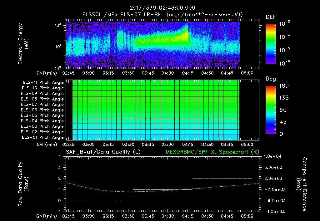
Task: Click the "Component Distance (km)" axis label
Action: [x=302, y=184]
